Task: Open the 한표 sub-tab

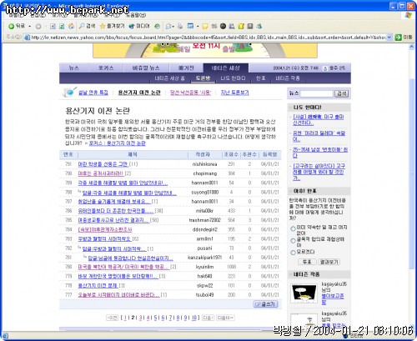Action: click(x=260, y=78)
